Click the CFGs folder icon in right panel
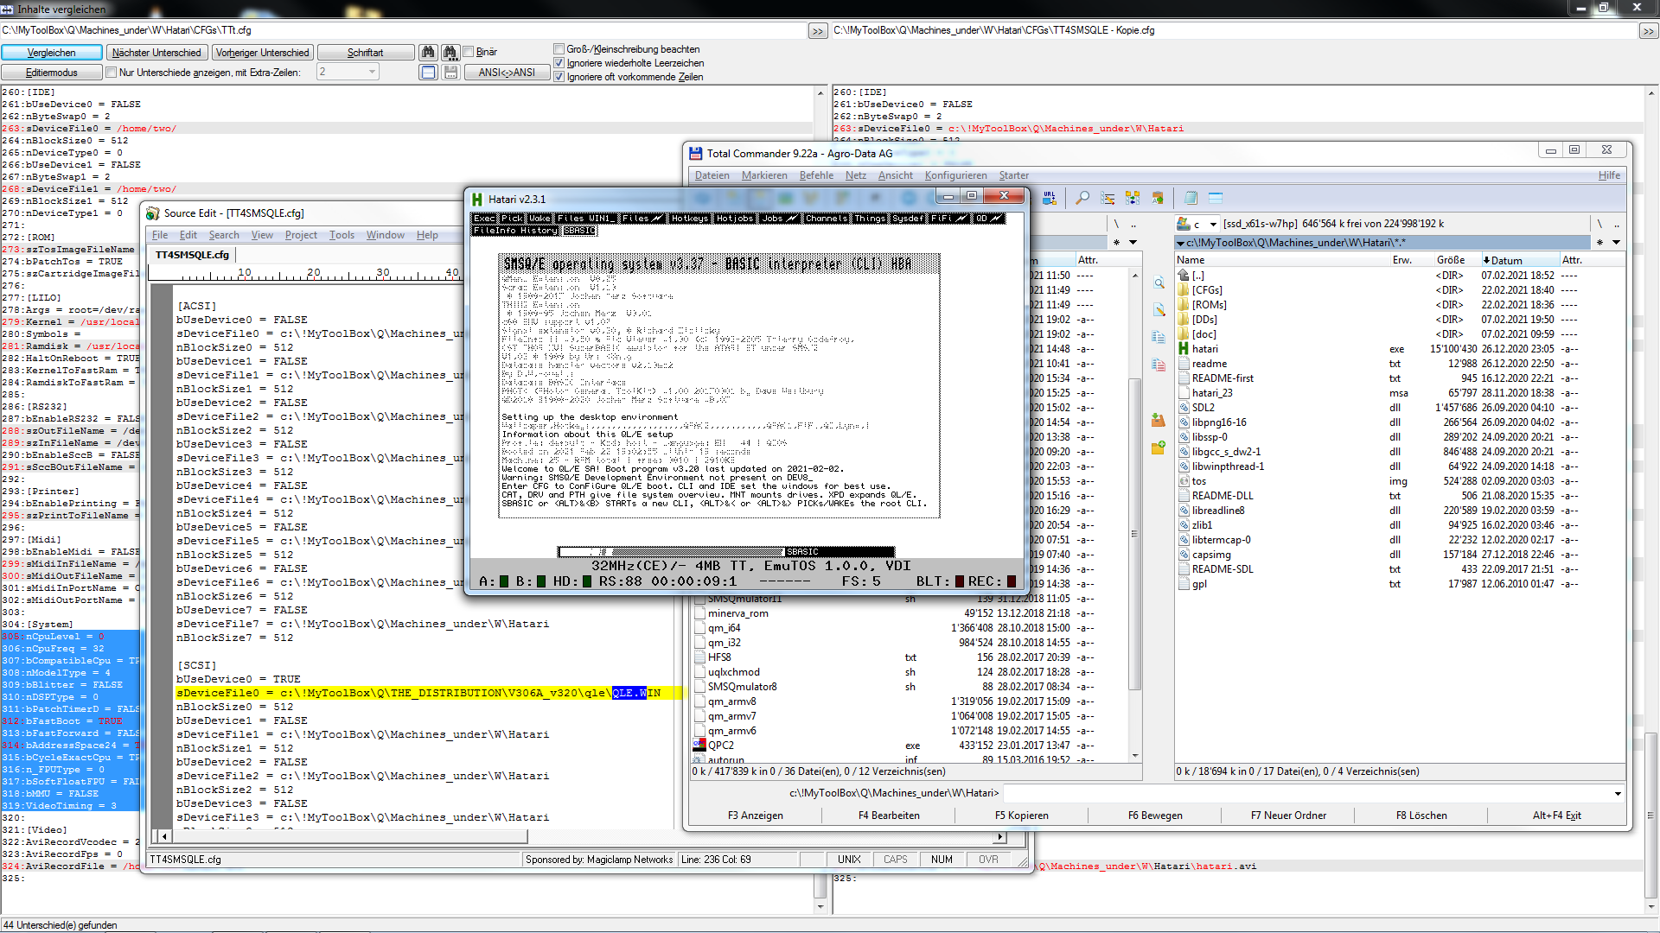The width and height of the screenshot is (1660, 933). tap(1184, 290)
